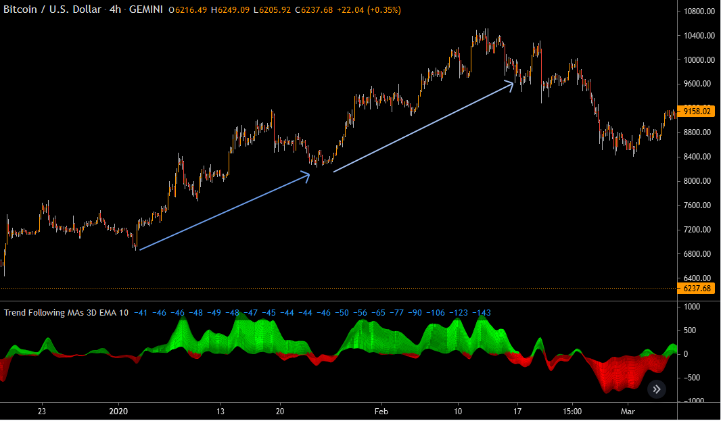The height and width of the screenshot is (421, 721).
Task: Click the Mar label on time axis
Action: (628, 412)
